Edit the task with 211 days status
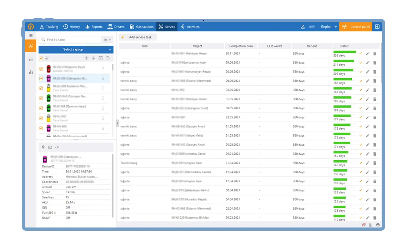This screenshot has width=407, height=250. (368, 63)
